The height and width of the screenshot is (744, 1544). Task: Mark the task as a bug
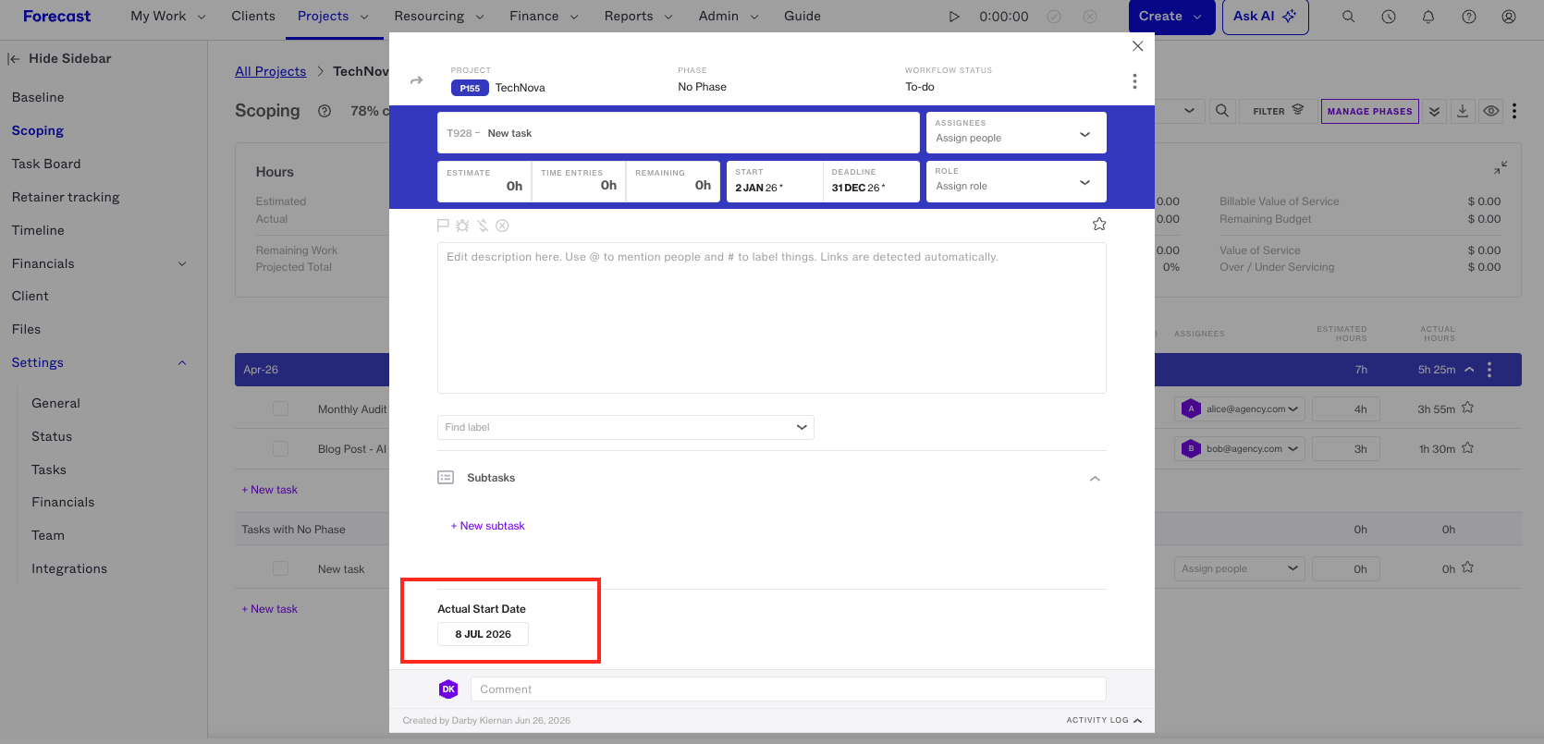tap(462, 226)
